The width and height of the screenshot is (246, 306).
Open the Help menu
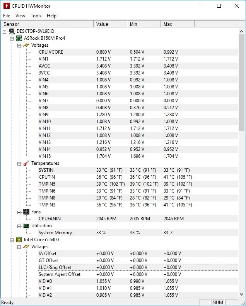click(51, 16)
